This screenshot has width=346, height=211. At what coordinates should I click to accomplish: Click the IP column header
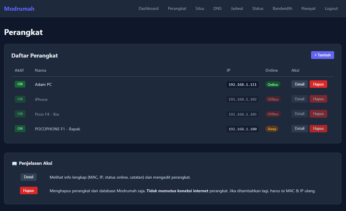click(x=228, y=70)
